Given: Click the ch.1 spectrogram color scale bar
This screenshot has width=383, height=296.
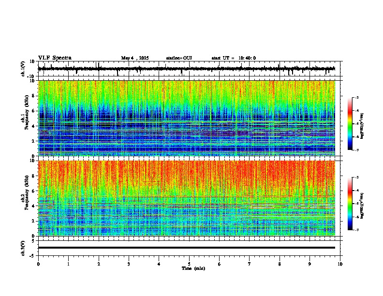Looking at the screenshot, I should [350, 124].
